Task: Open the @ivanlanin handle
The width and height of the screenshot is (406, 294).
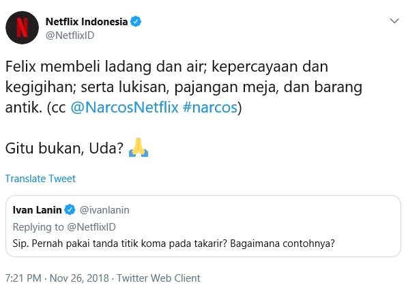Action: coord(104,210)
